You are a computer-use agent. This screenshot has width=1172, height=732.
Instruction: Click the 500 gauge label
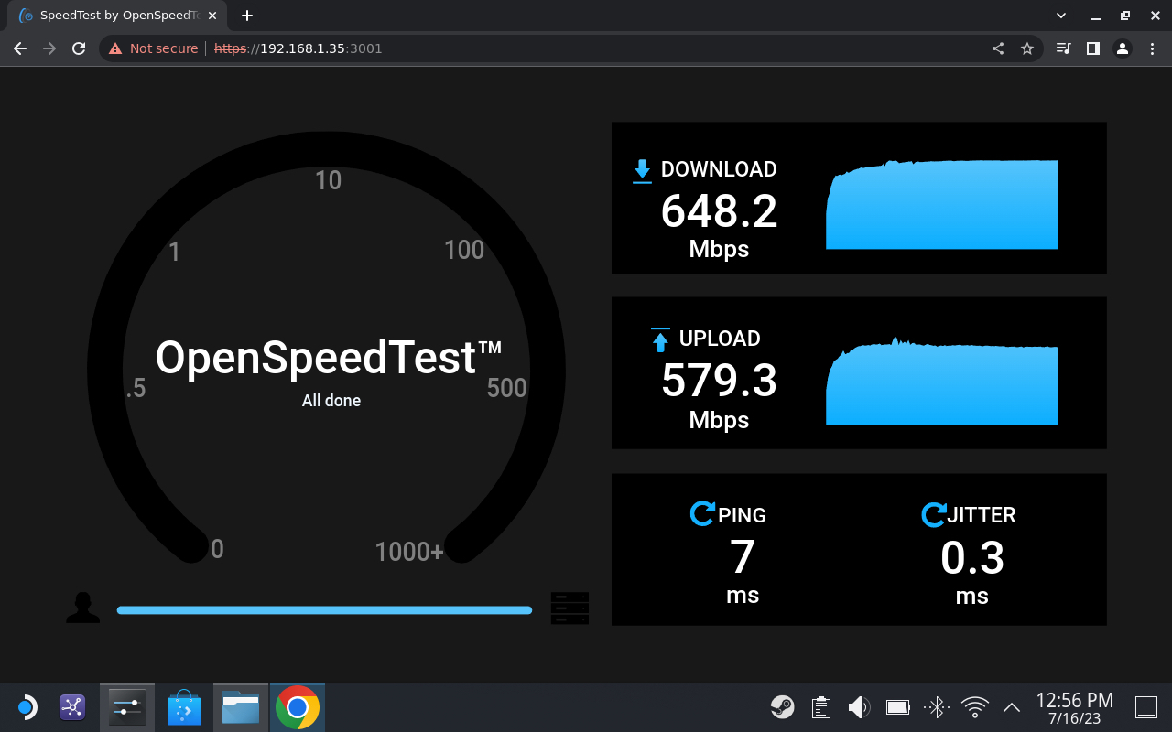[506, 388]
